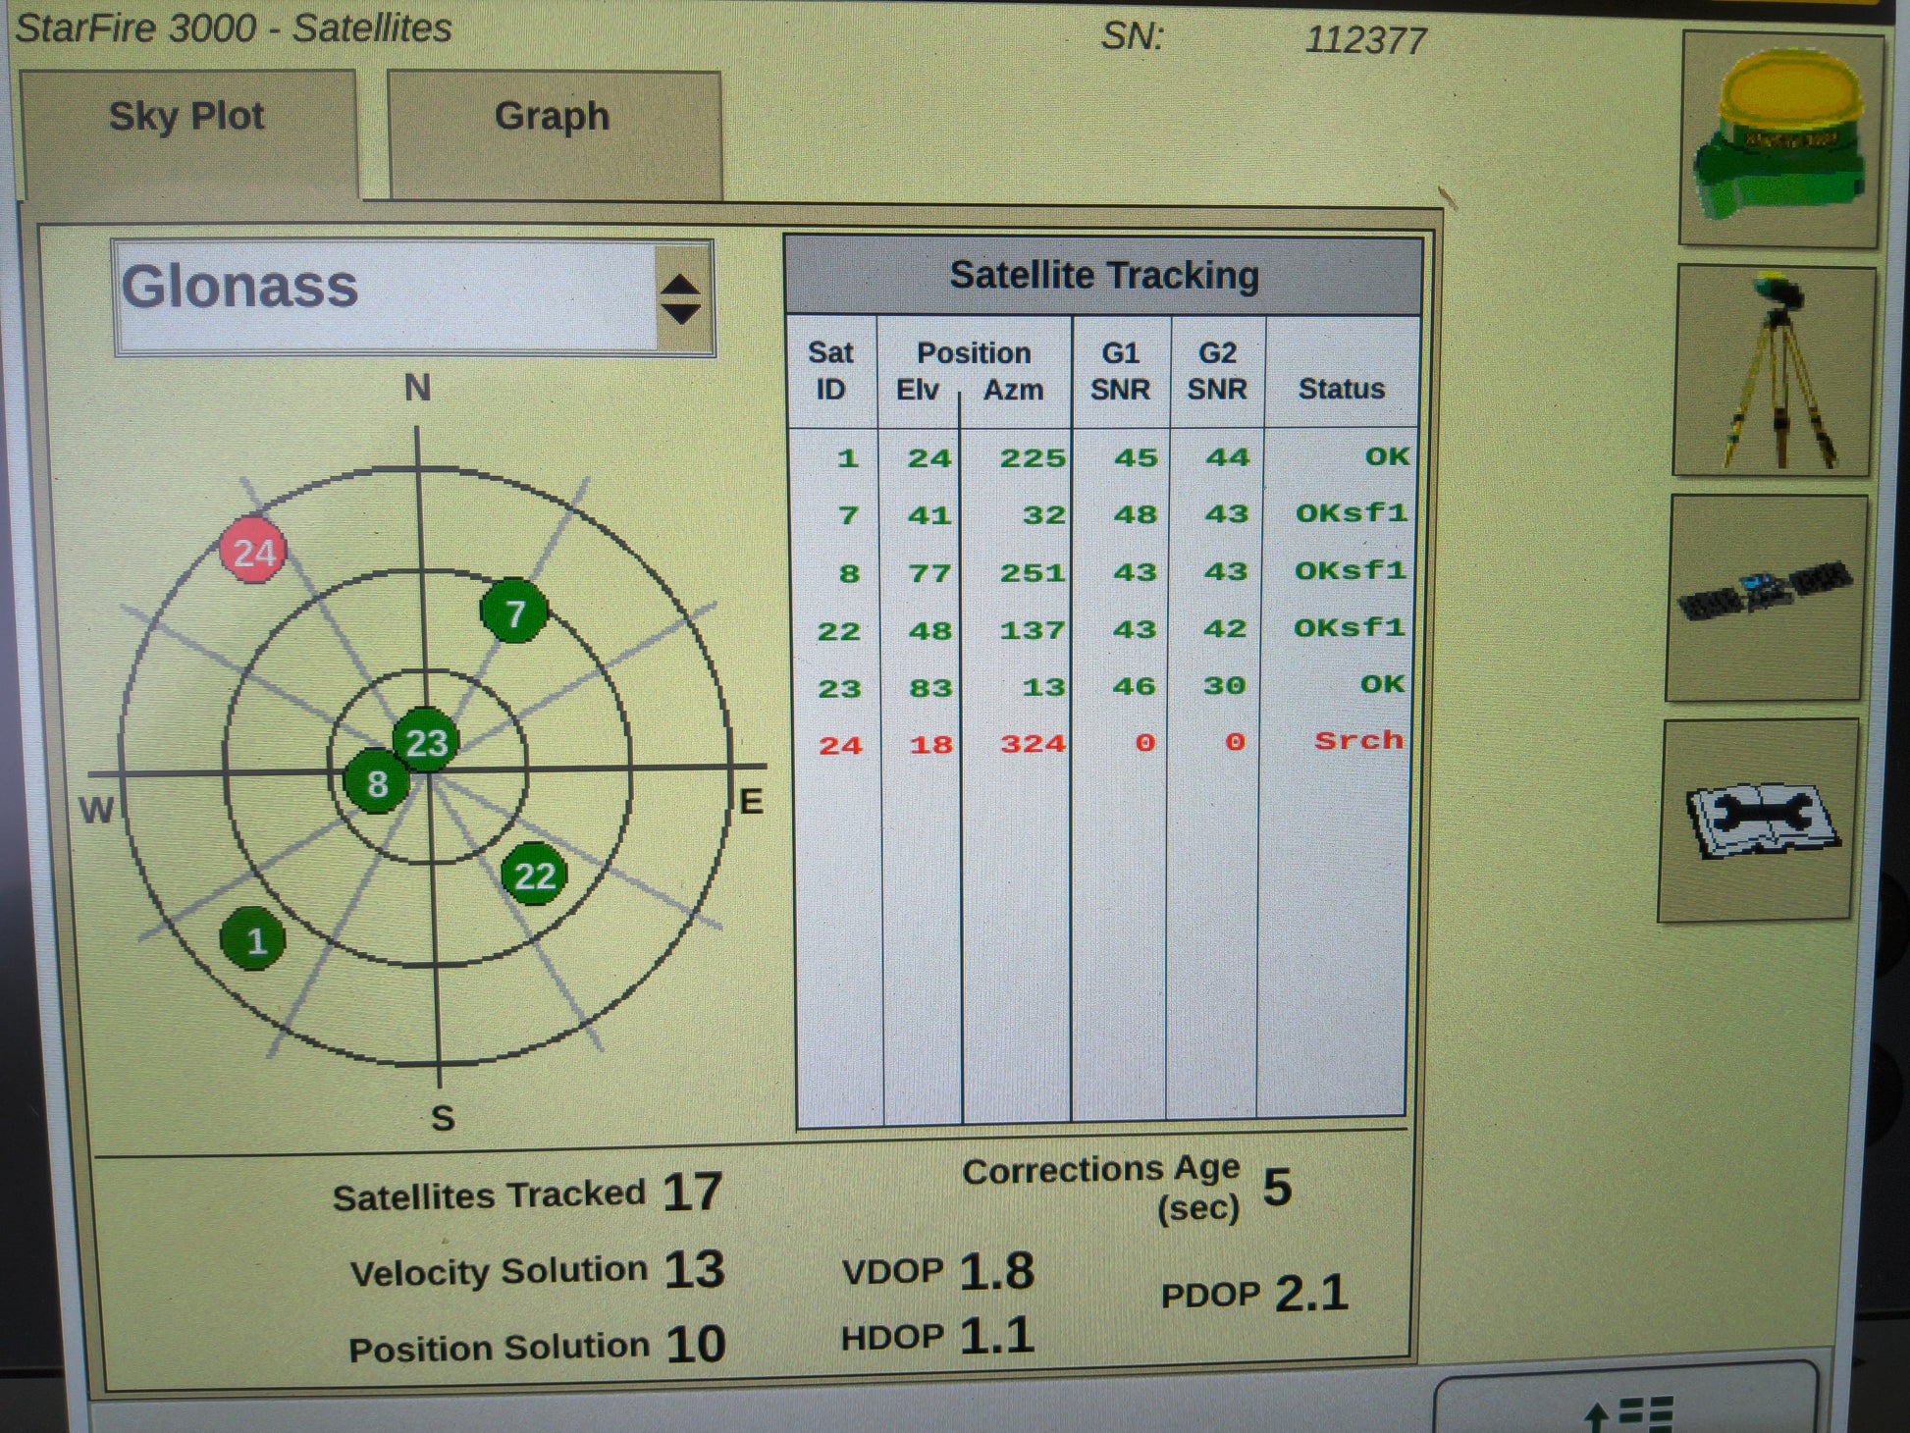The height and width of the screenshot is (1433, 1910).
Task: Click red Sat ID 24 in table
Action: tap(841, 746)
